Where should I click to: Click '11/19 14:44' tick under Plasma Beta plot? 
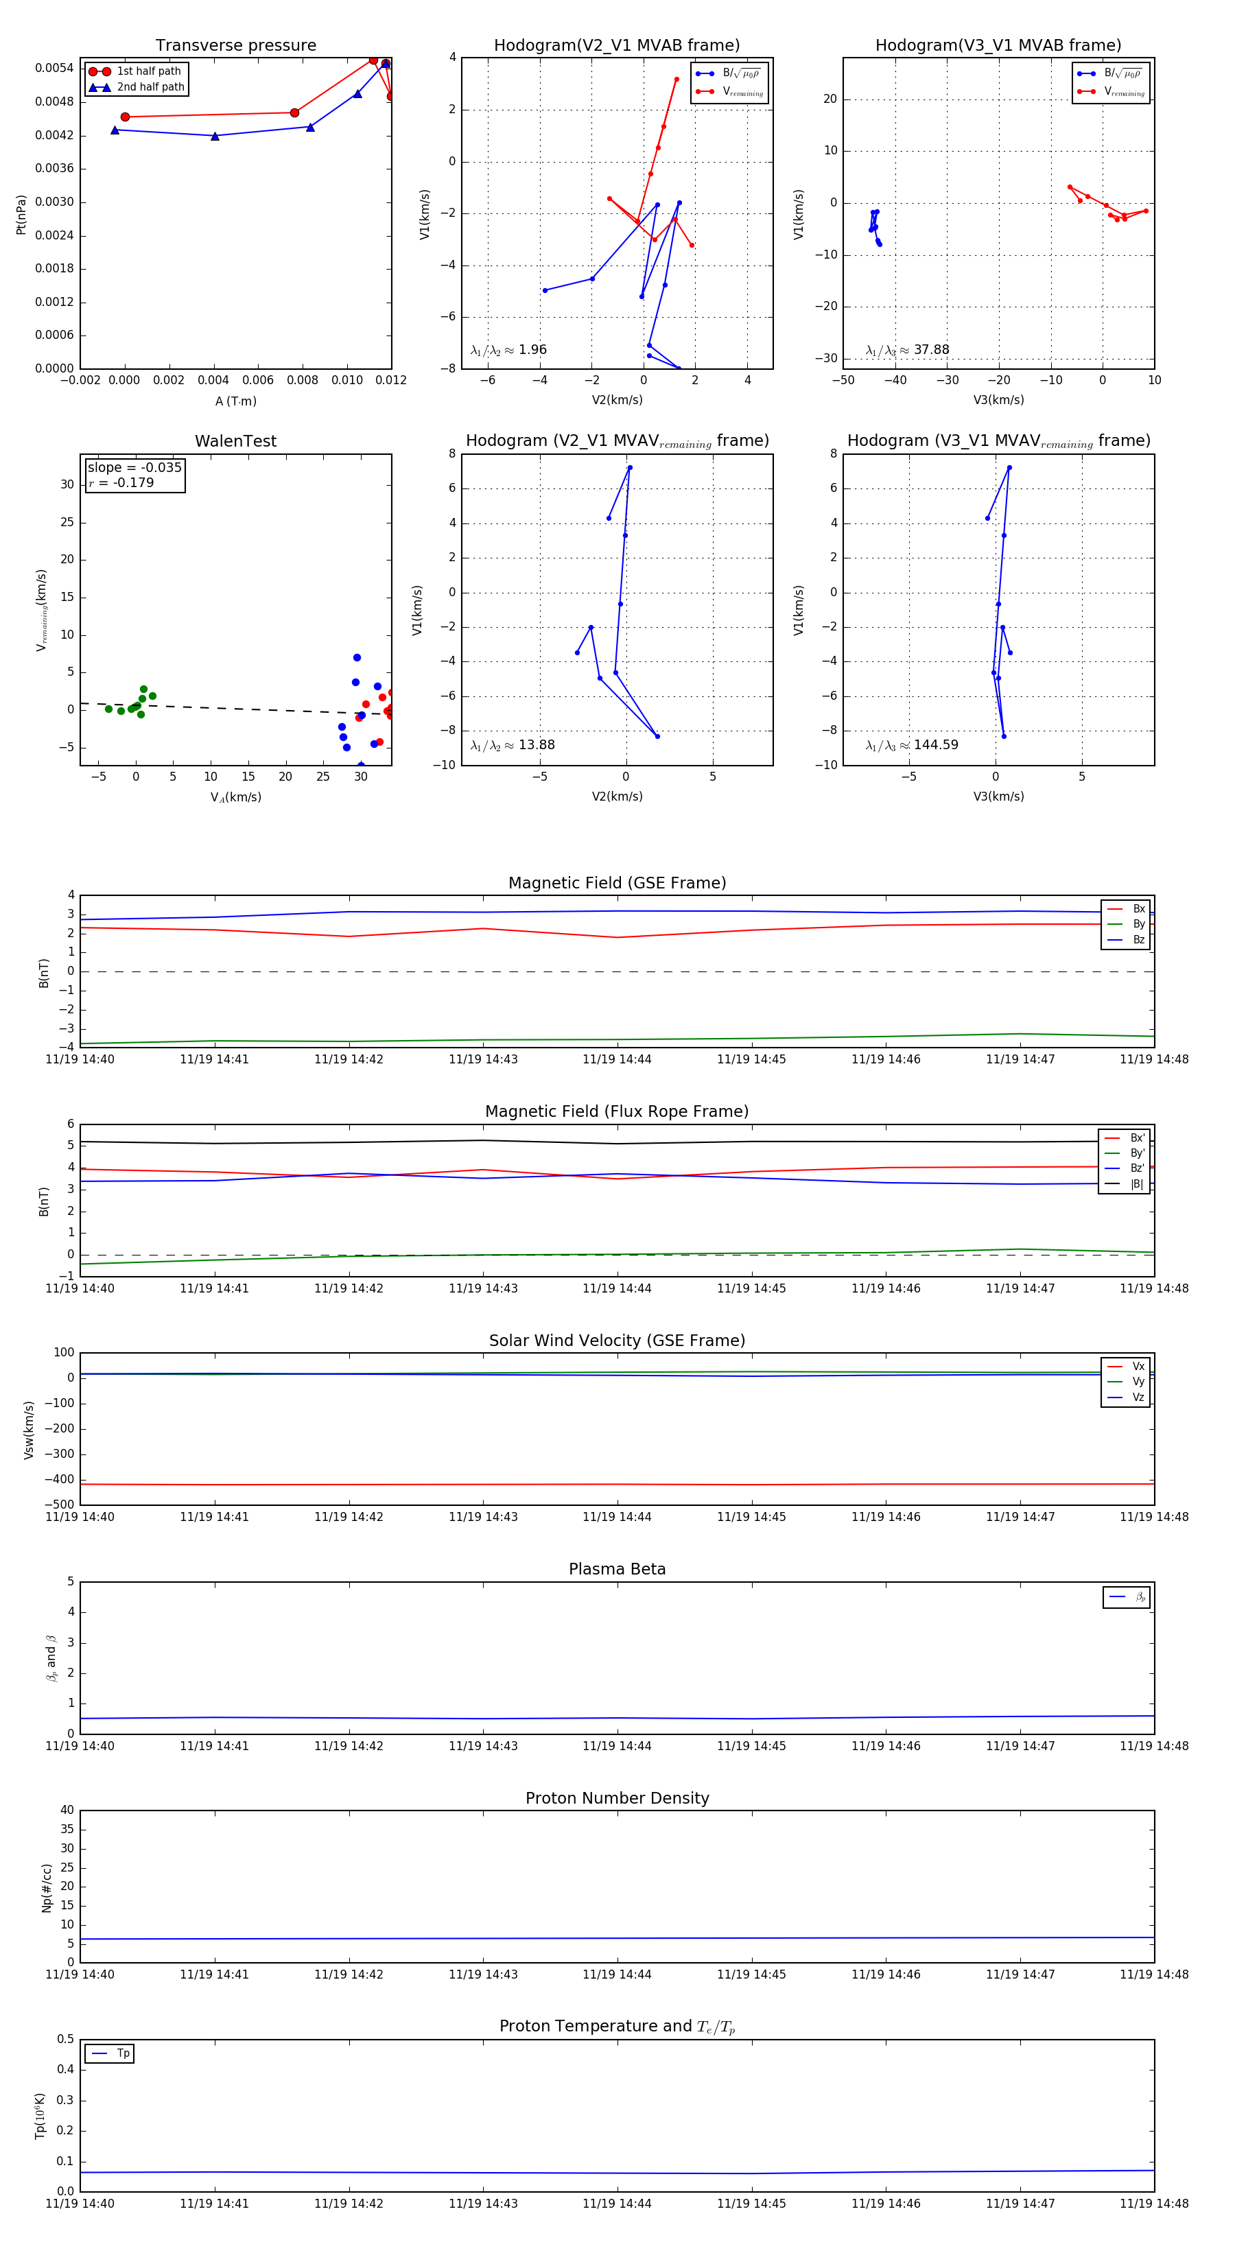click(617, 1746)
